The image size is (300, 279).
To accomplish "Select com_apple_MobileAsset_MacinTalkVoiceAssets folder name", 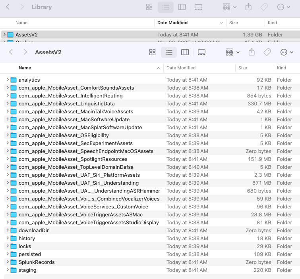I will pos(76,112).
